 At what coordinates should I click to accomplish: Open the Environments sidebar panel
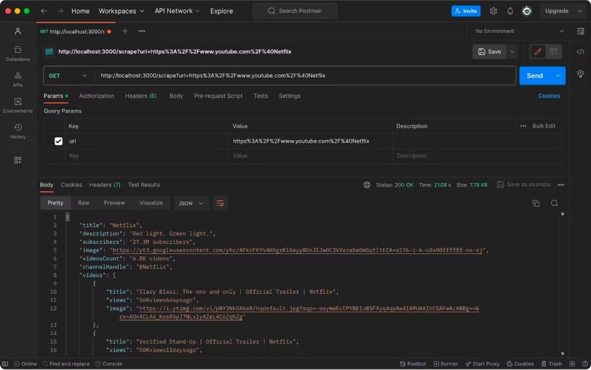pyautogui.click(x=17, y=106)
